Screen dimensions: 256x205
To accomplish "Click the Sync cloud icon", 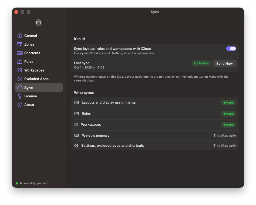I will (x=20, y=88).
